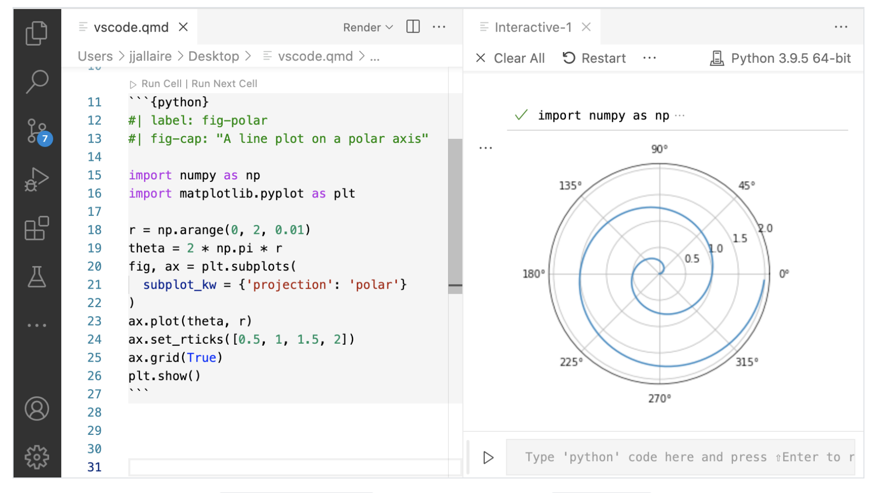The image size is (883, 493).
Task: Click Clear All in interactive toolbar
Action: point(510,58)
